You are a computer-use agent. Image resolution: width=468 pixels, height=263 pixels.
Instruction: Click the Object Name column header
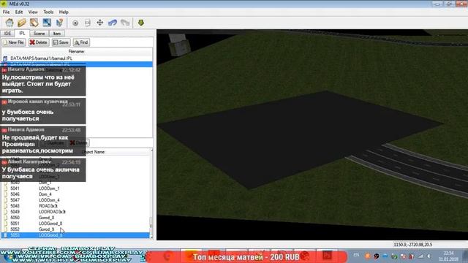click(x=93, y=152)
